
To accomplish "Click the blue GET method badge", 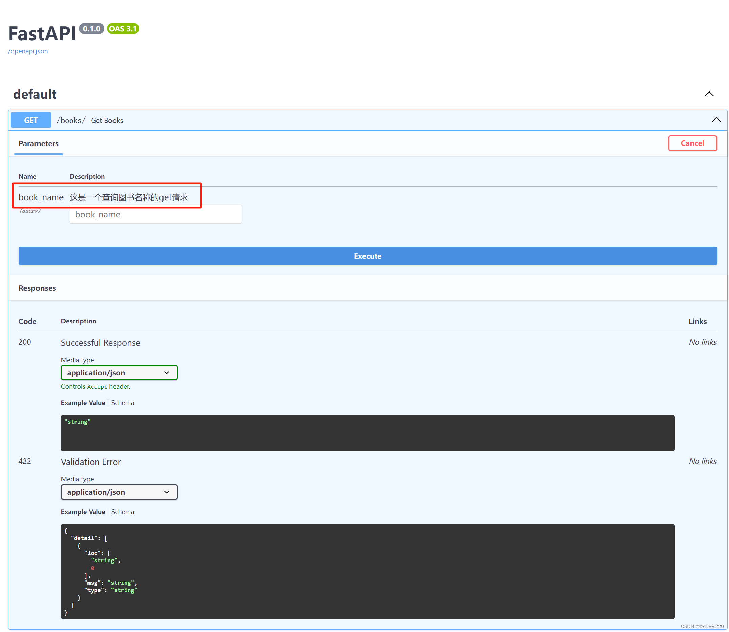I will [x=31, y=120].
